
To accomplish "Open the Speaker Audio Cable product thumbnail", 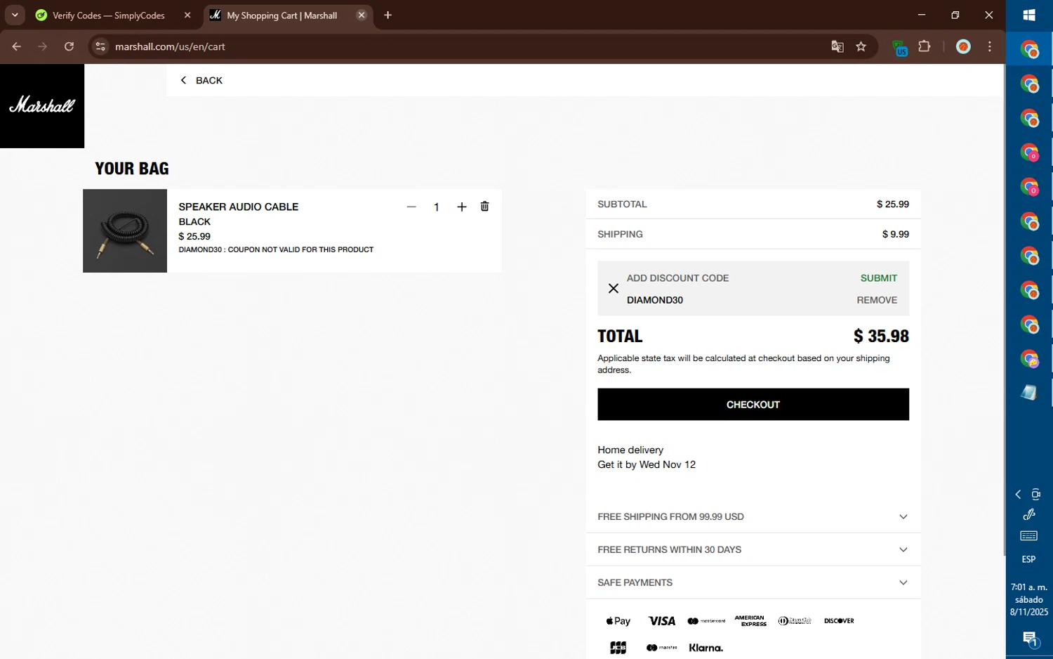I will click(x=125, y=230).
